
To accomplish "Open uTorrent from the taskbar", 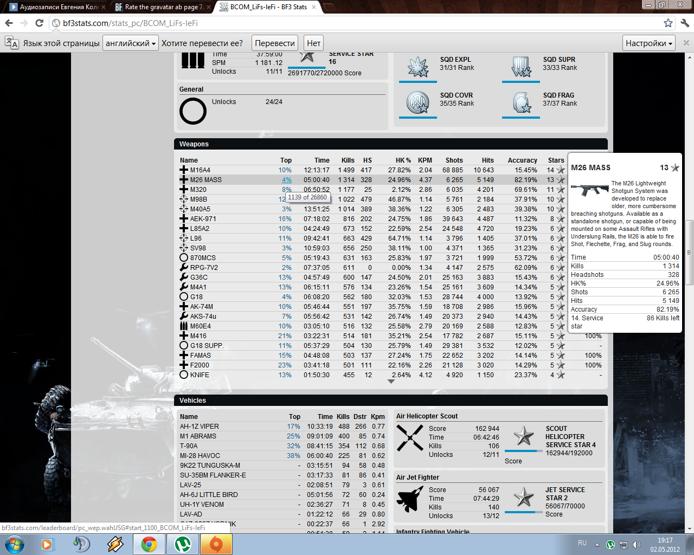I will click(x=183, y=544).
